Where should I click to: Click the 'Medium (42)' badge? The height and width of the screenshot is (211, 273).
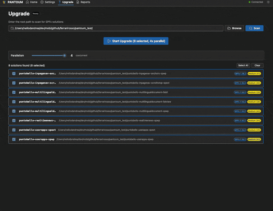254,139
